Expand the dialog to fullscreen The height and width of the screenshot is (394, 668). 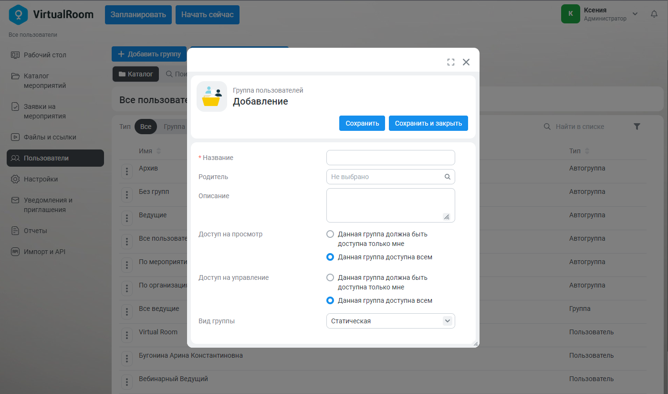point(451,62)
